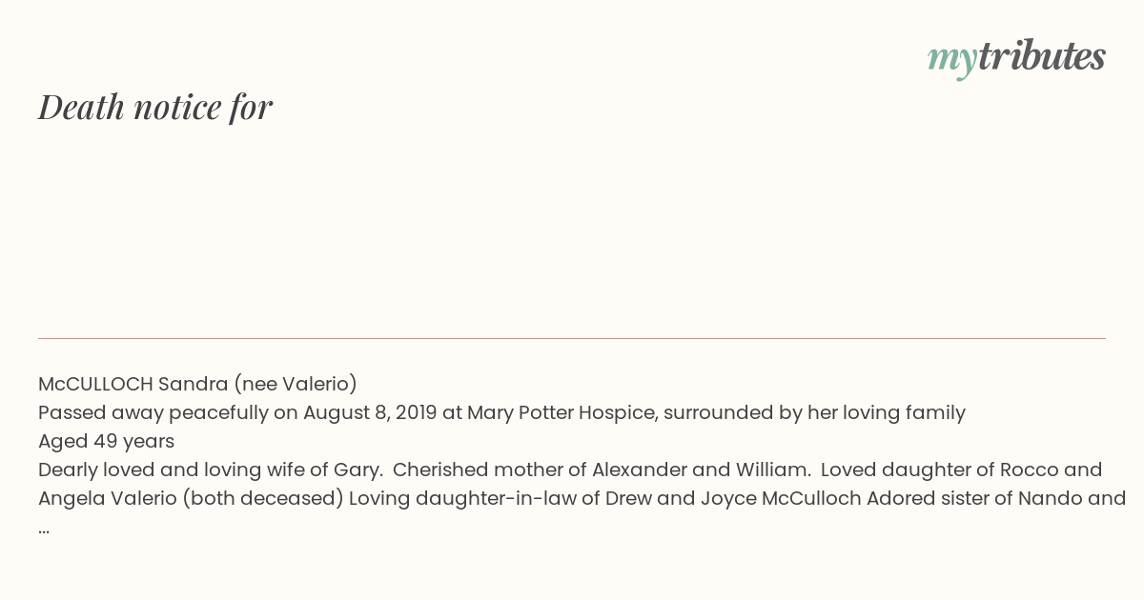Click the "(nee Valerio)" text
Image resolution: width=1144 pixels, height=600 pixels.
pos(296,384)
